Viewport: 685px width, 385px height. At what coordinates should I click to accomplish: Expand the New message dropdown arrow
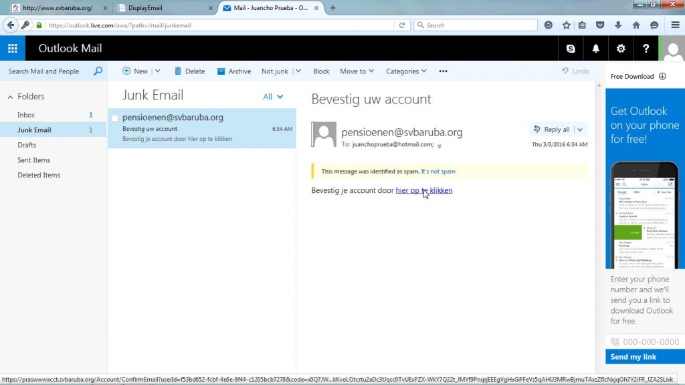[158, 71]
